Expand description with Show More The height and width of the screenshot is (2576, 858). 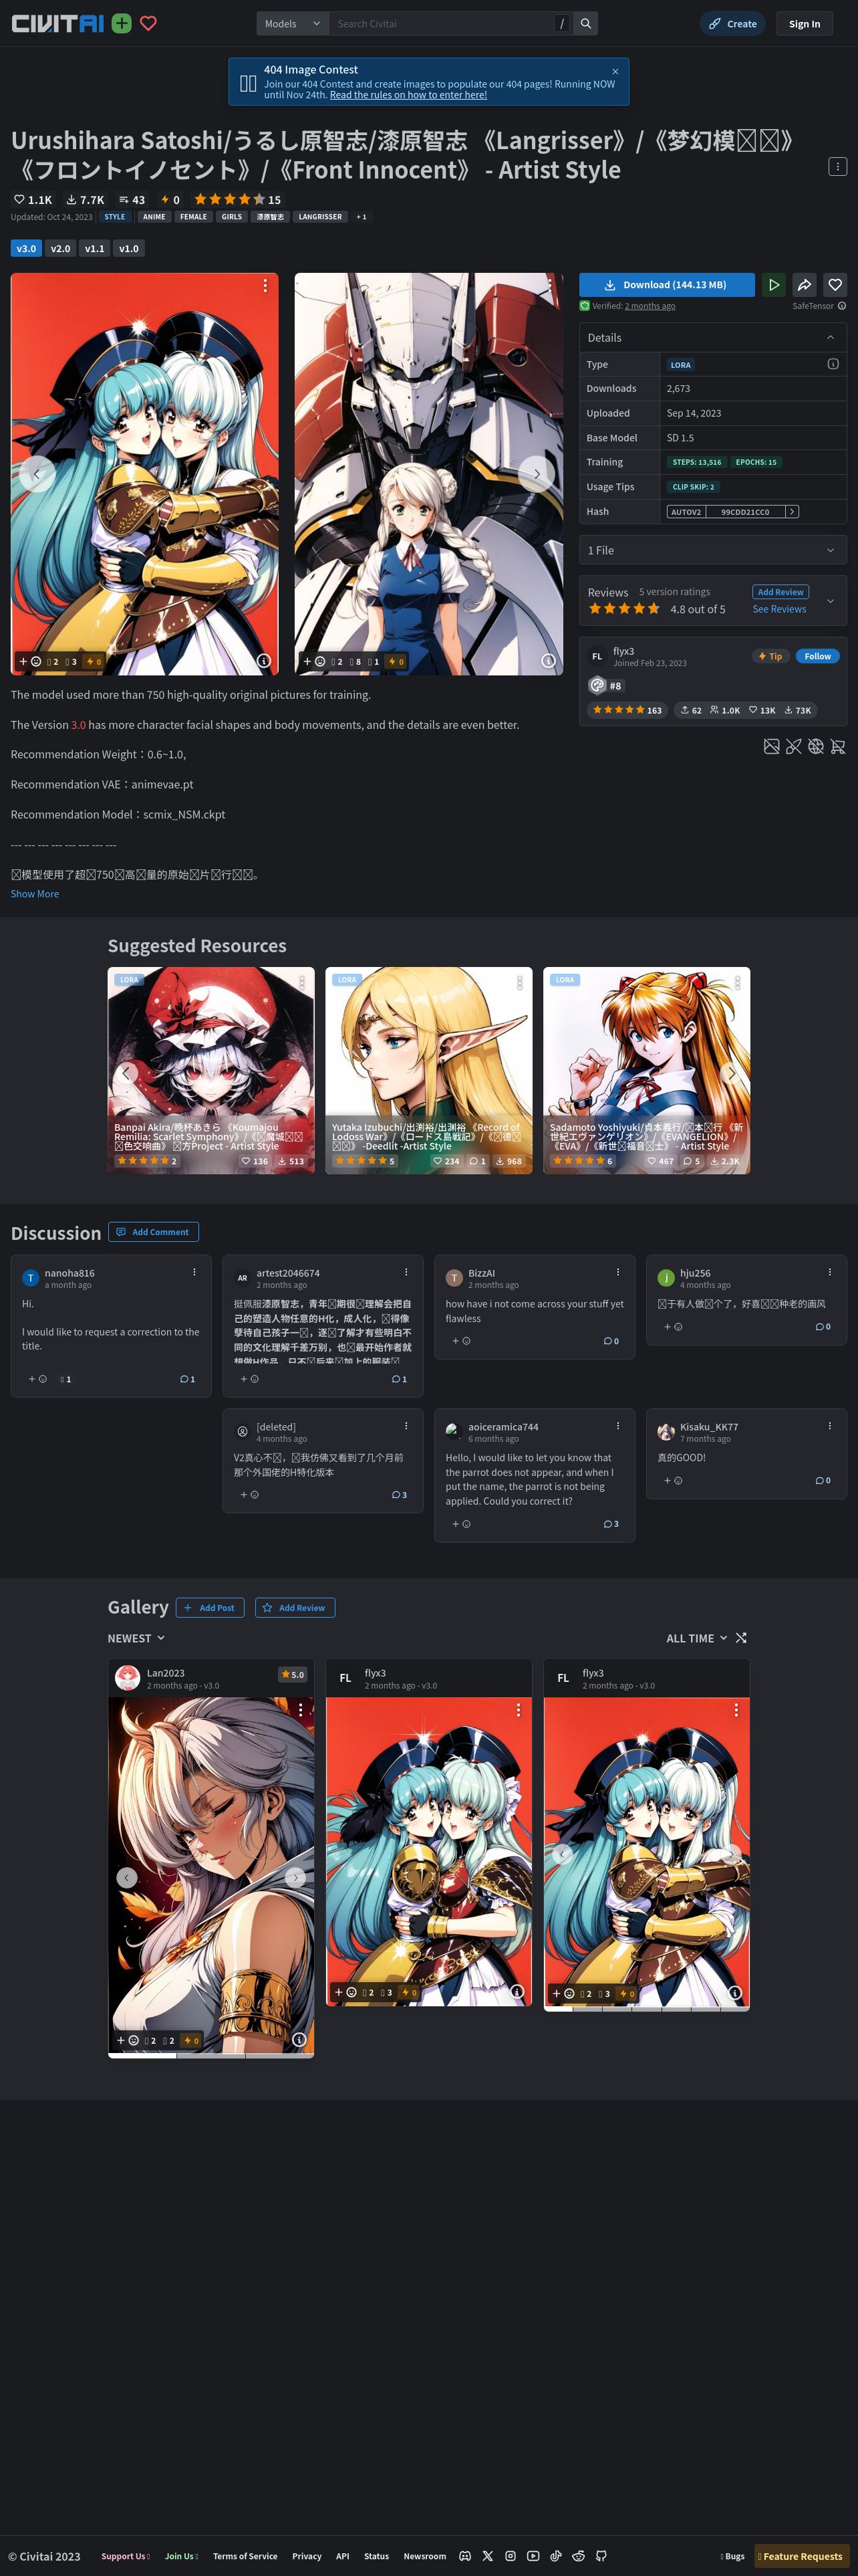point(35,894)
